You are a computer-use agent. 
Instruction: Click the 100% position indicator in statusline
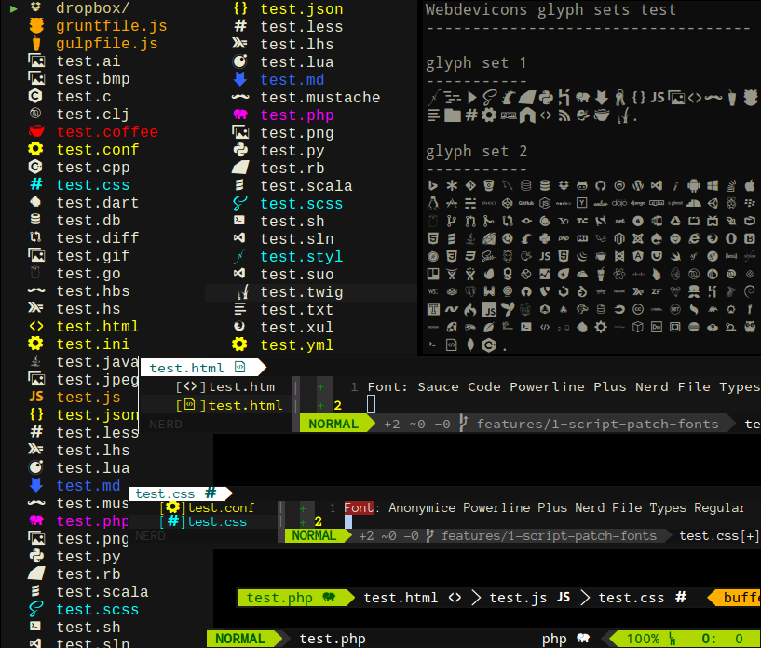[643, 639]
